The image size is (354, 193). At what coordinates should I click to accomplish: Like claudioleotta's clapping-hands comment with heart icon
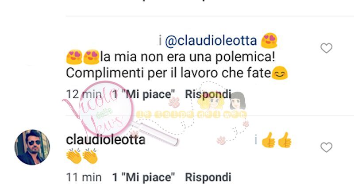327,147
